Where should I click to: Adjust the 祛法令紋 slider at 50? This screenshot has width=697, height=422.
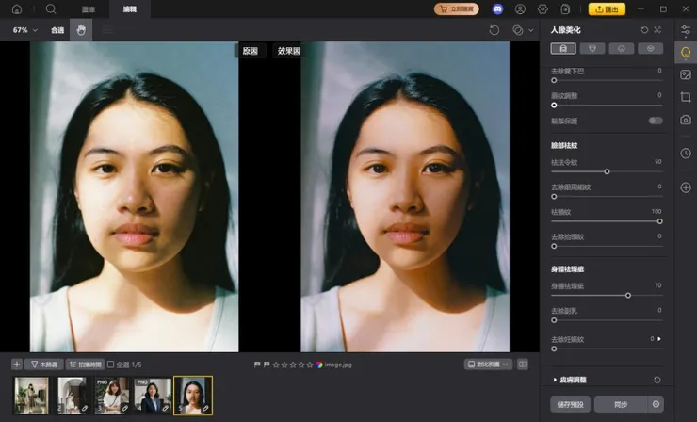[607, 171]
